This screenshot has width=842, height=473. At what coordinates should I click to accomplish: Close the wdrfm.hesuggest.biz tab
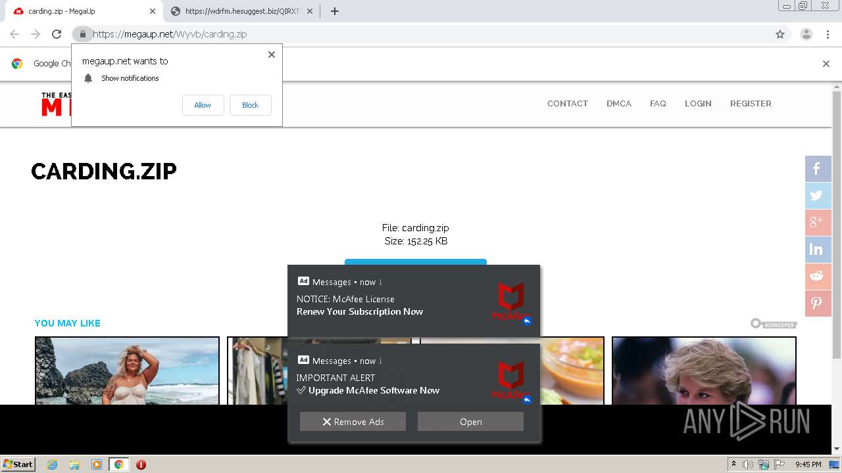point(310,11)
